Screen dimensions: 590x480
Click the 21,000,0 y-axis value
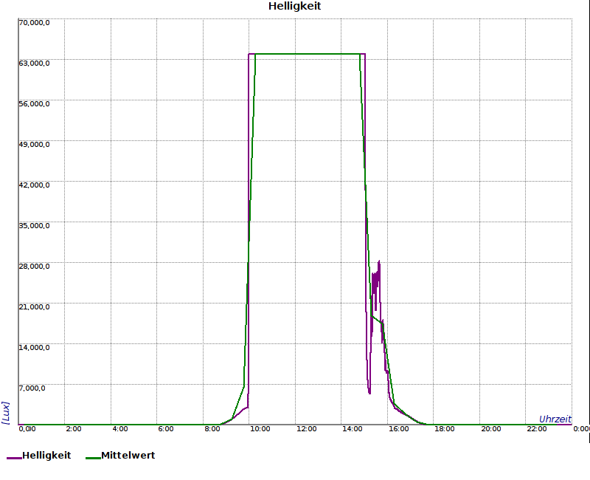pos(34,307)
